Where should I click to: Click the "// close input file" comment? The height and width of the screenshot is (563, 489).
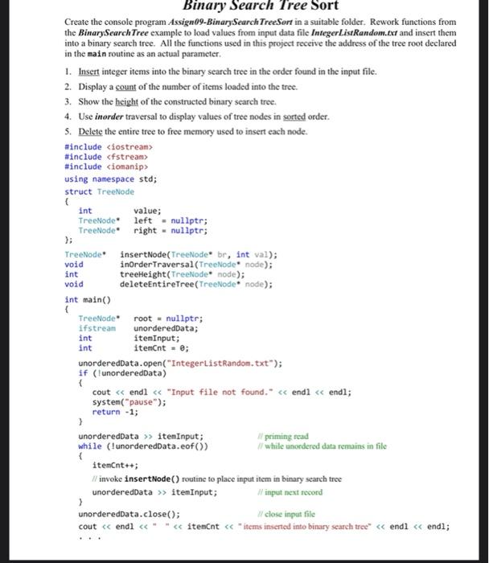tap(286, 514)
